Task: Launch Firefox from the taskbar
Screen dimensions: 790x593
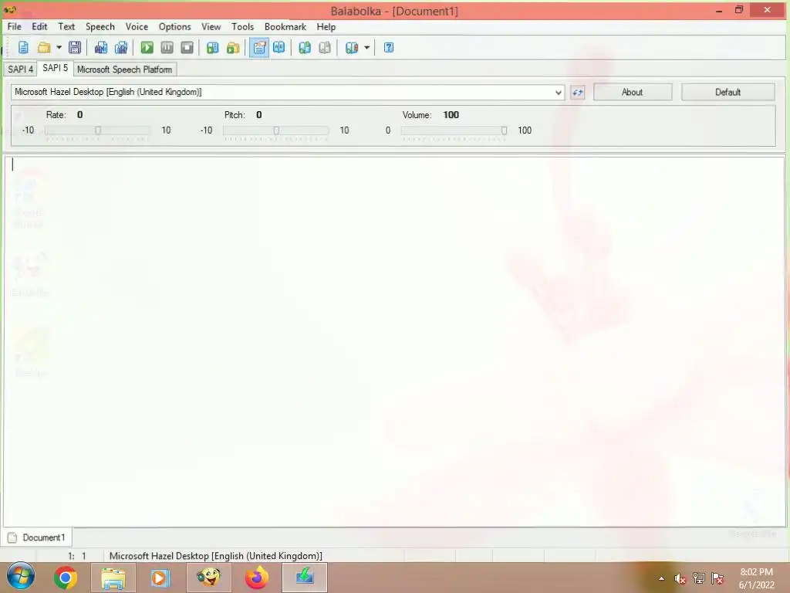Action: tap(257, 578)
